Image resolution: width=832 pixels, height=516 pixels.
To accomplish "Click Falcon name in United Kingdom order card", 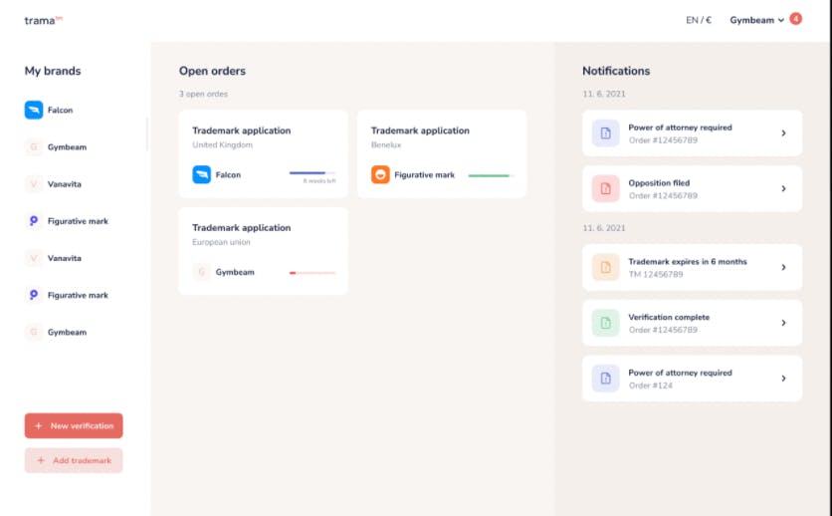I will click(228, 174).
